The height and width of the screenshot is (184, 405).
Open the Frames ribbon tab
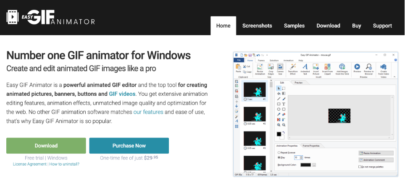(x=261, y=60)
